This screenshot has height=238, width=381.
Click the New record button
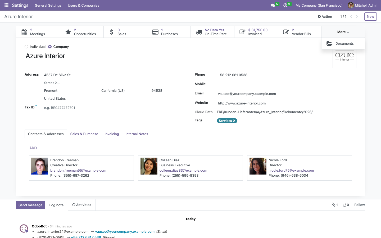point(370,17)
